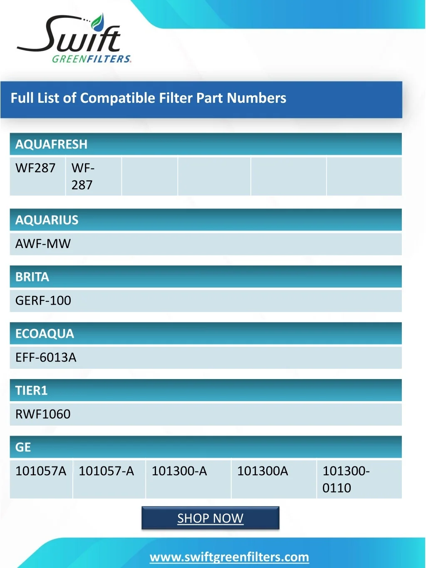The width and height of the screenshot is (426, 568).
Task: Select the WF287 part number cell
Action: click(x=35, y=168)
